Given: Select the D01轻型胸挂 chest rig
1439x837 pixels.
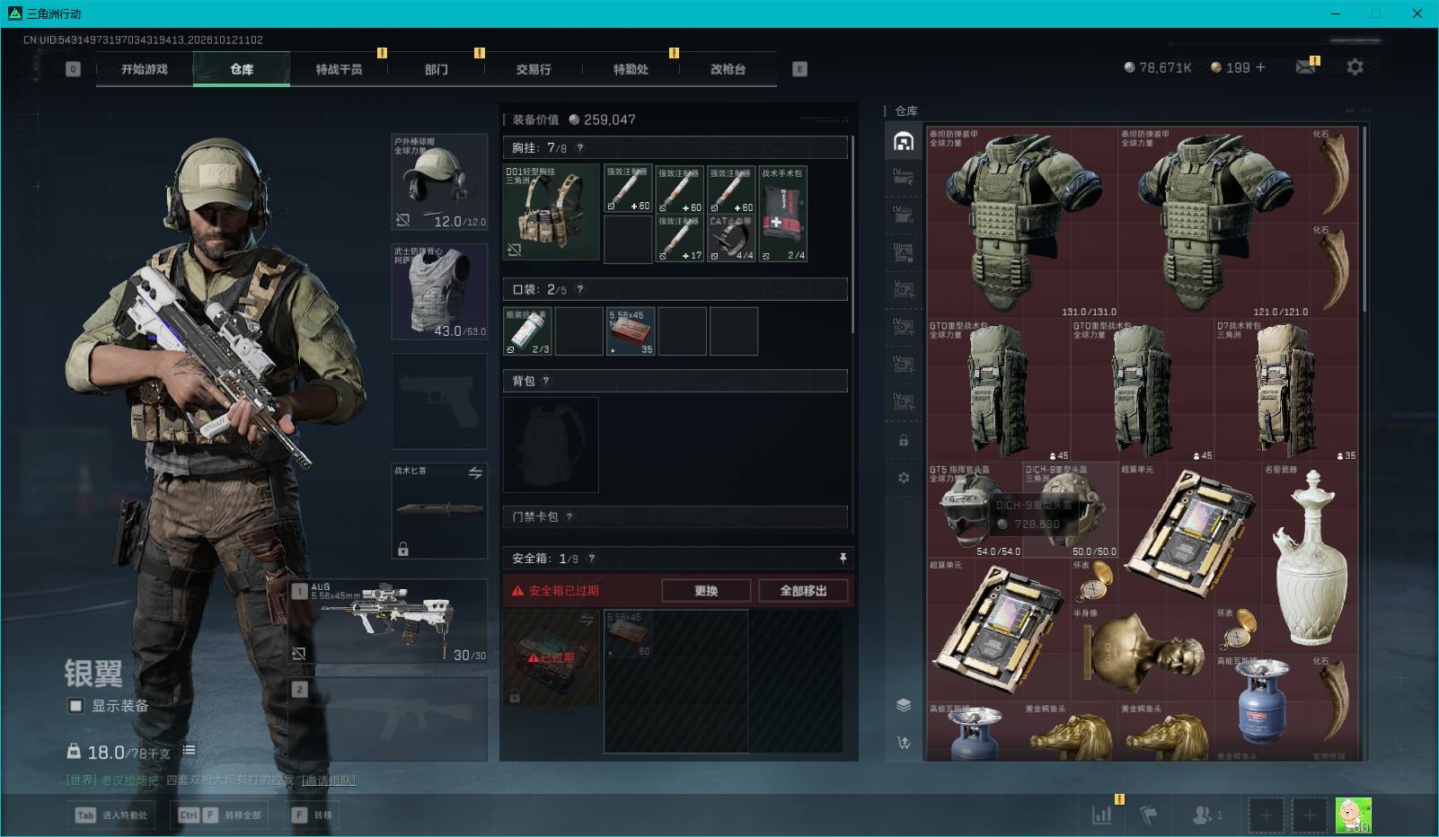Looking at the screenshot, I should point(551,213).
